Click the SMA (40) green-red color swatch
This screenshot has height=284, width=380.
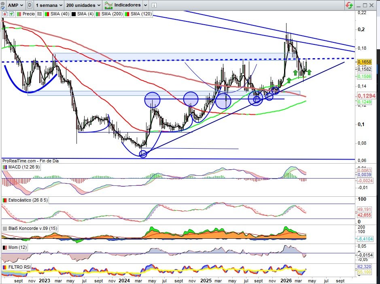[47, 14]
